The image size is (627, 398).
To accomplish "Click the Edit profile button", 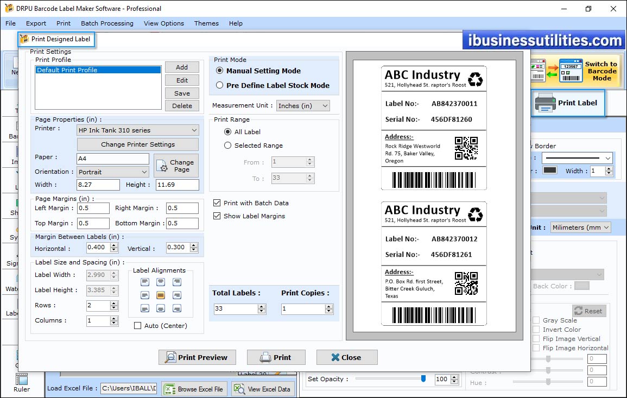I will point(182,80).
